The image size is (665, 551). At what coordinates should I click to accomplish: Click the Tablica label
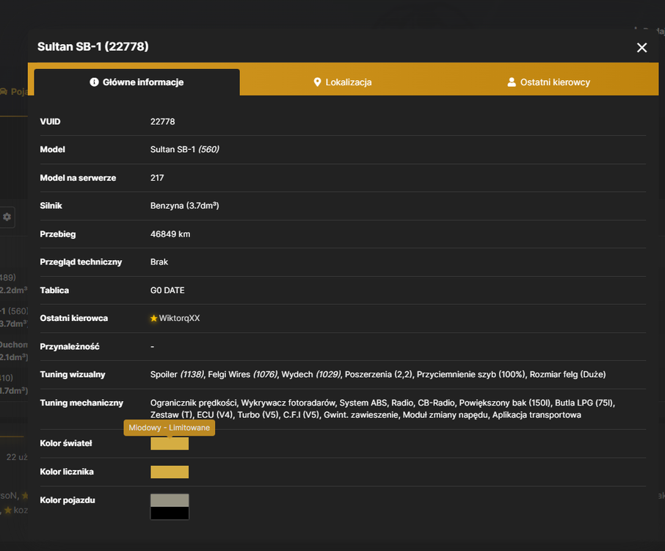point(54,290)
